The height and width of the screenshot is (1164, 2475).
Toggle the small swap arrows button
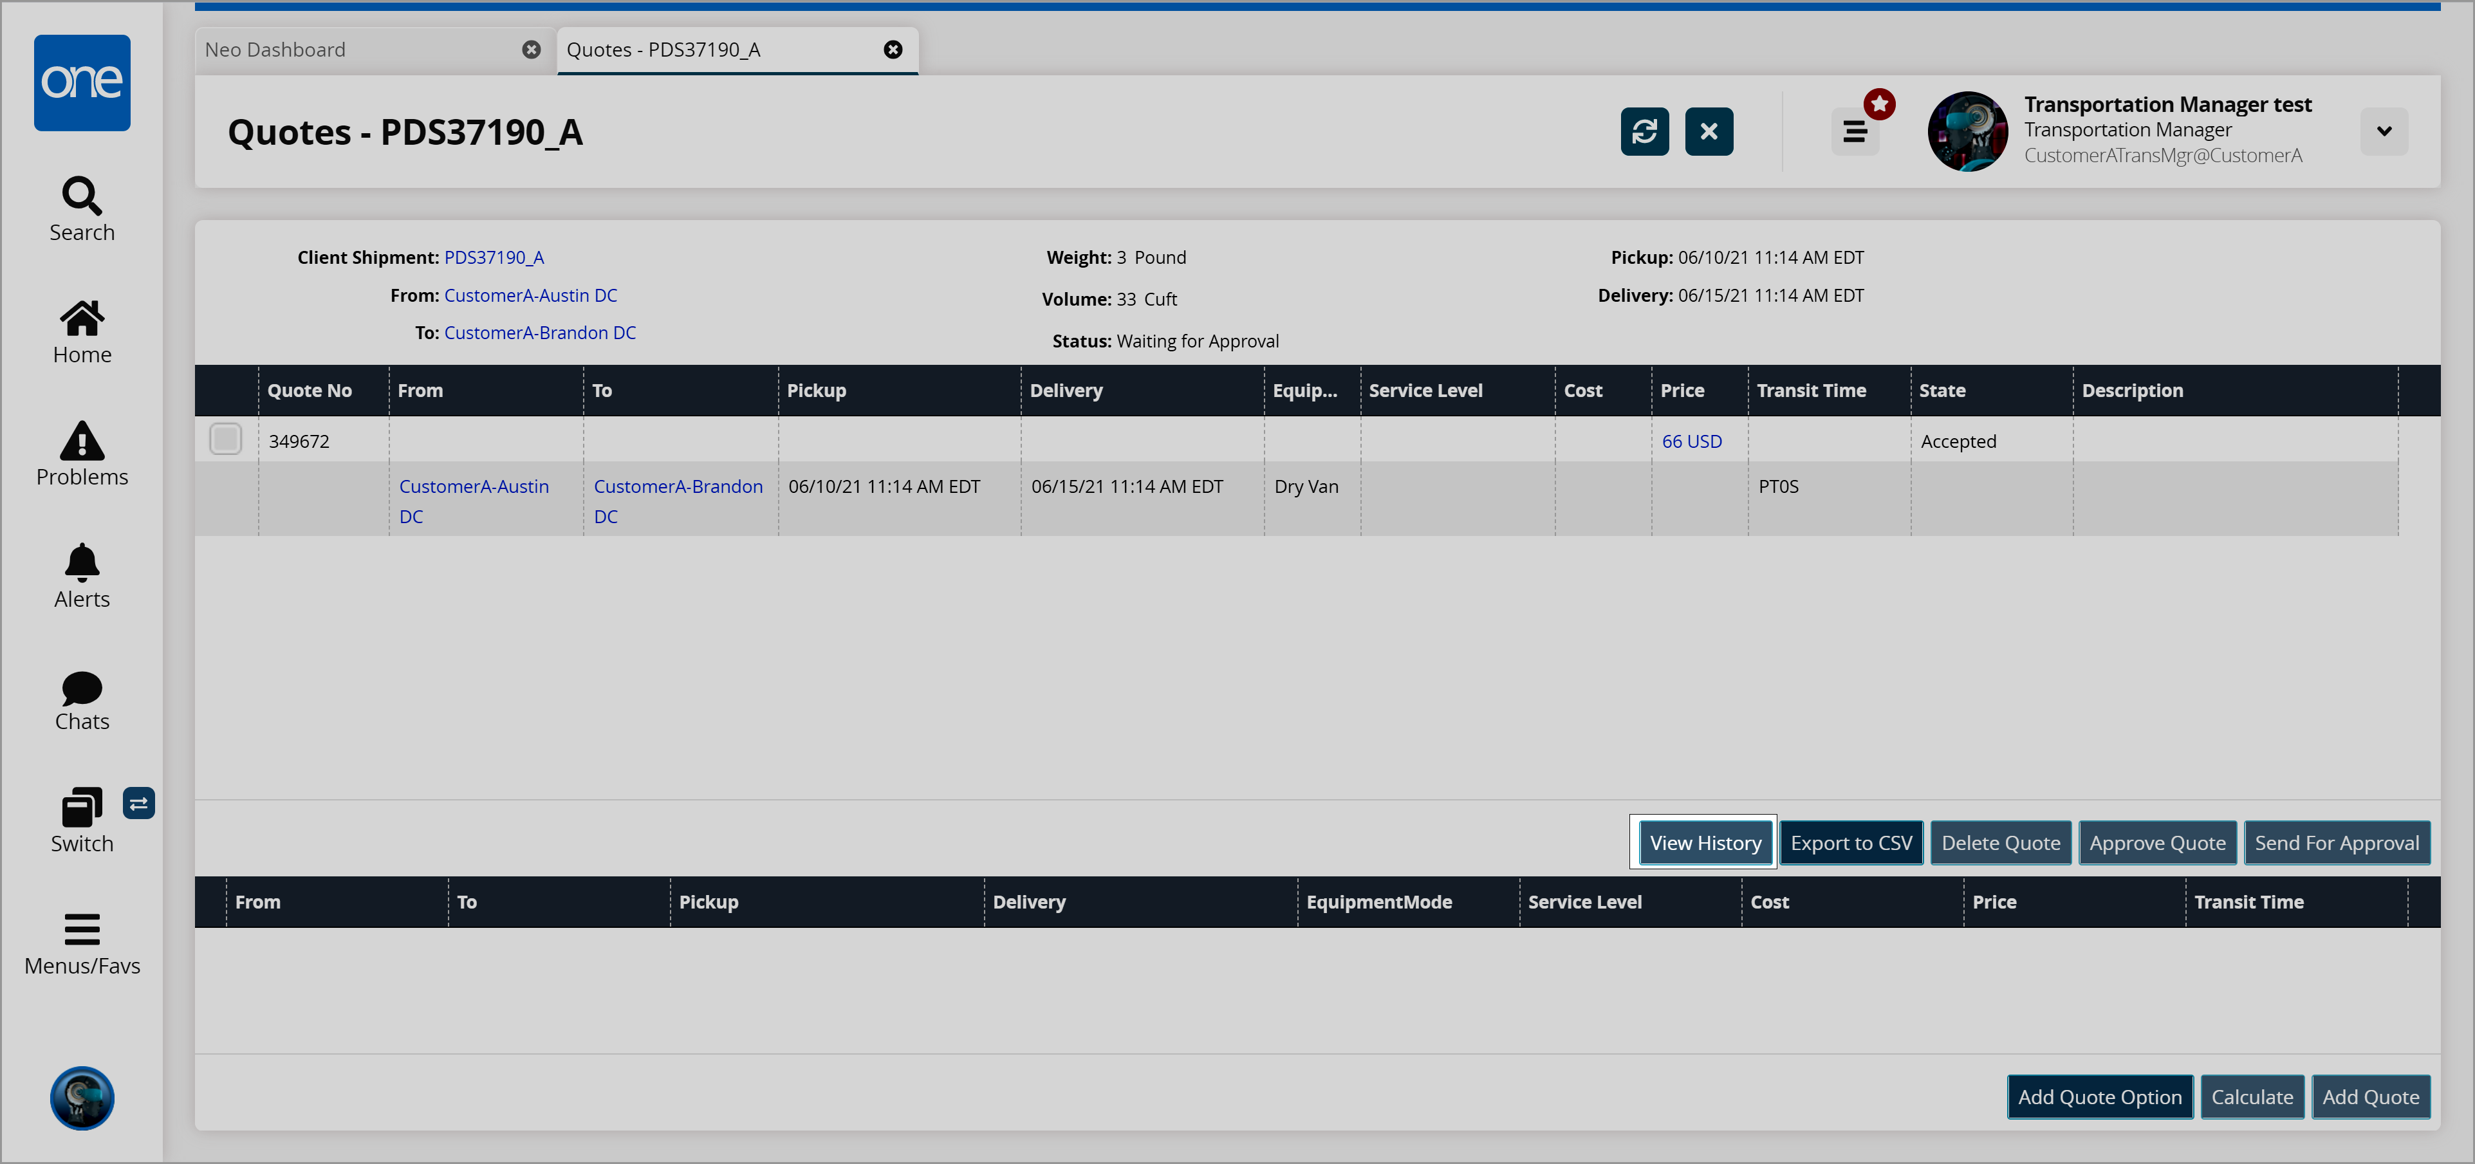[x=138, y=803]
